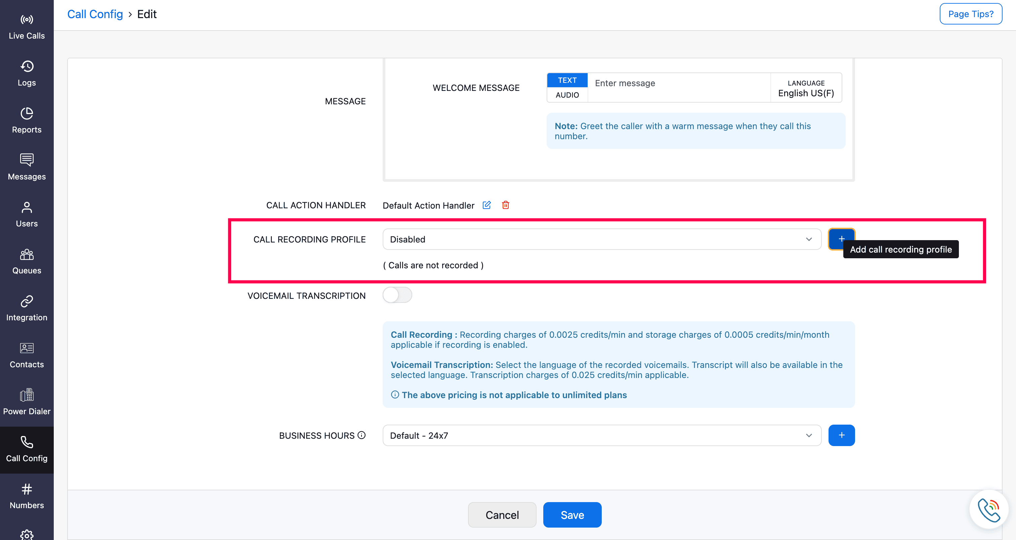Switch welcome message type to AUDIO
Image resolution: width=1016 pixels, height=540 pixels.
567,95
